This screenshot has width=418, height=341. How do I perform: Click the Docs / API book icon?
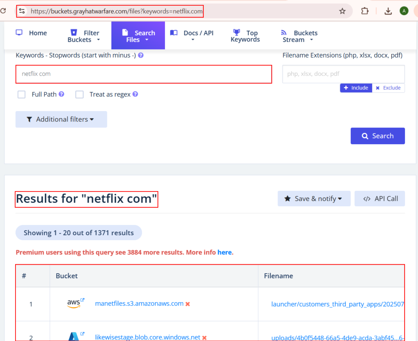(x=174, y=33)
